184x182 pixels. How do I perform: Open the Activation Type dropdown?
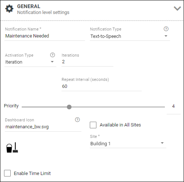[30, 62]
